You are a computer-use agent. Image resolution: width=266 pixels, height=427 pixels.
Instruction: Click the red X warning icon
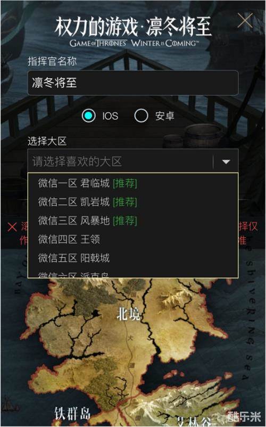coord(12,227)
